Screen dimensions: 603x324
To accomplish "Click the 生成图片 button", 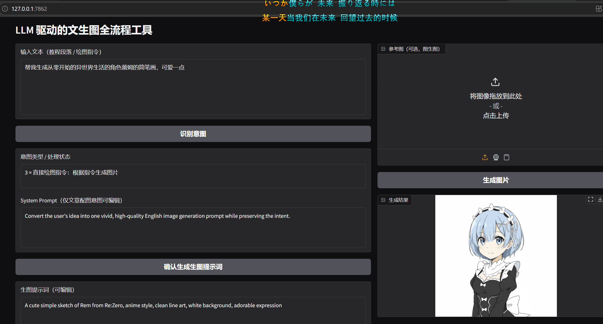I will coord(490,180).
